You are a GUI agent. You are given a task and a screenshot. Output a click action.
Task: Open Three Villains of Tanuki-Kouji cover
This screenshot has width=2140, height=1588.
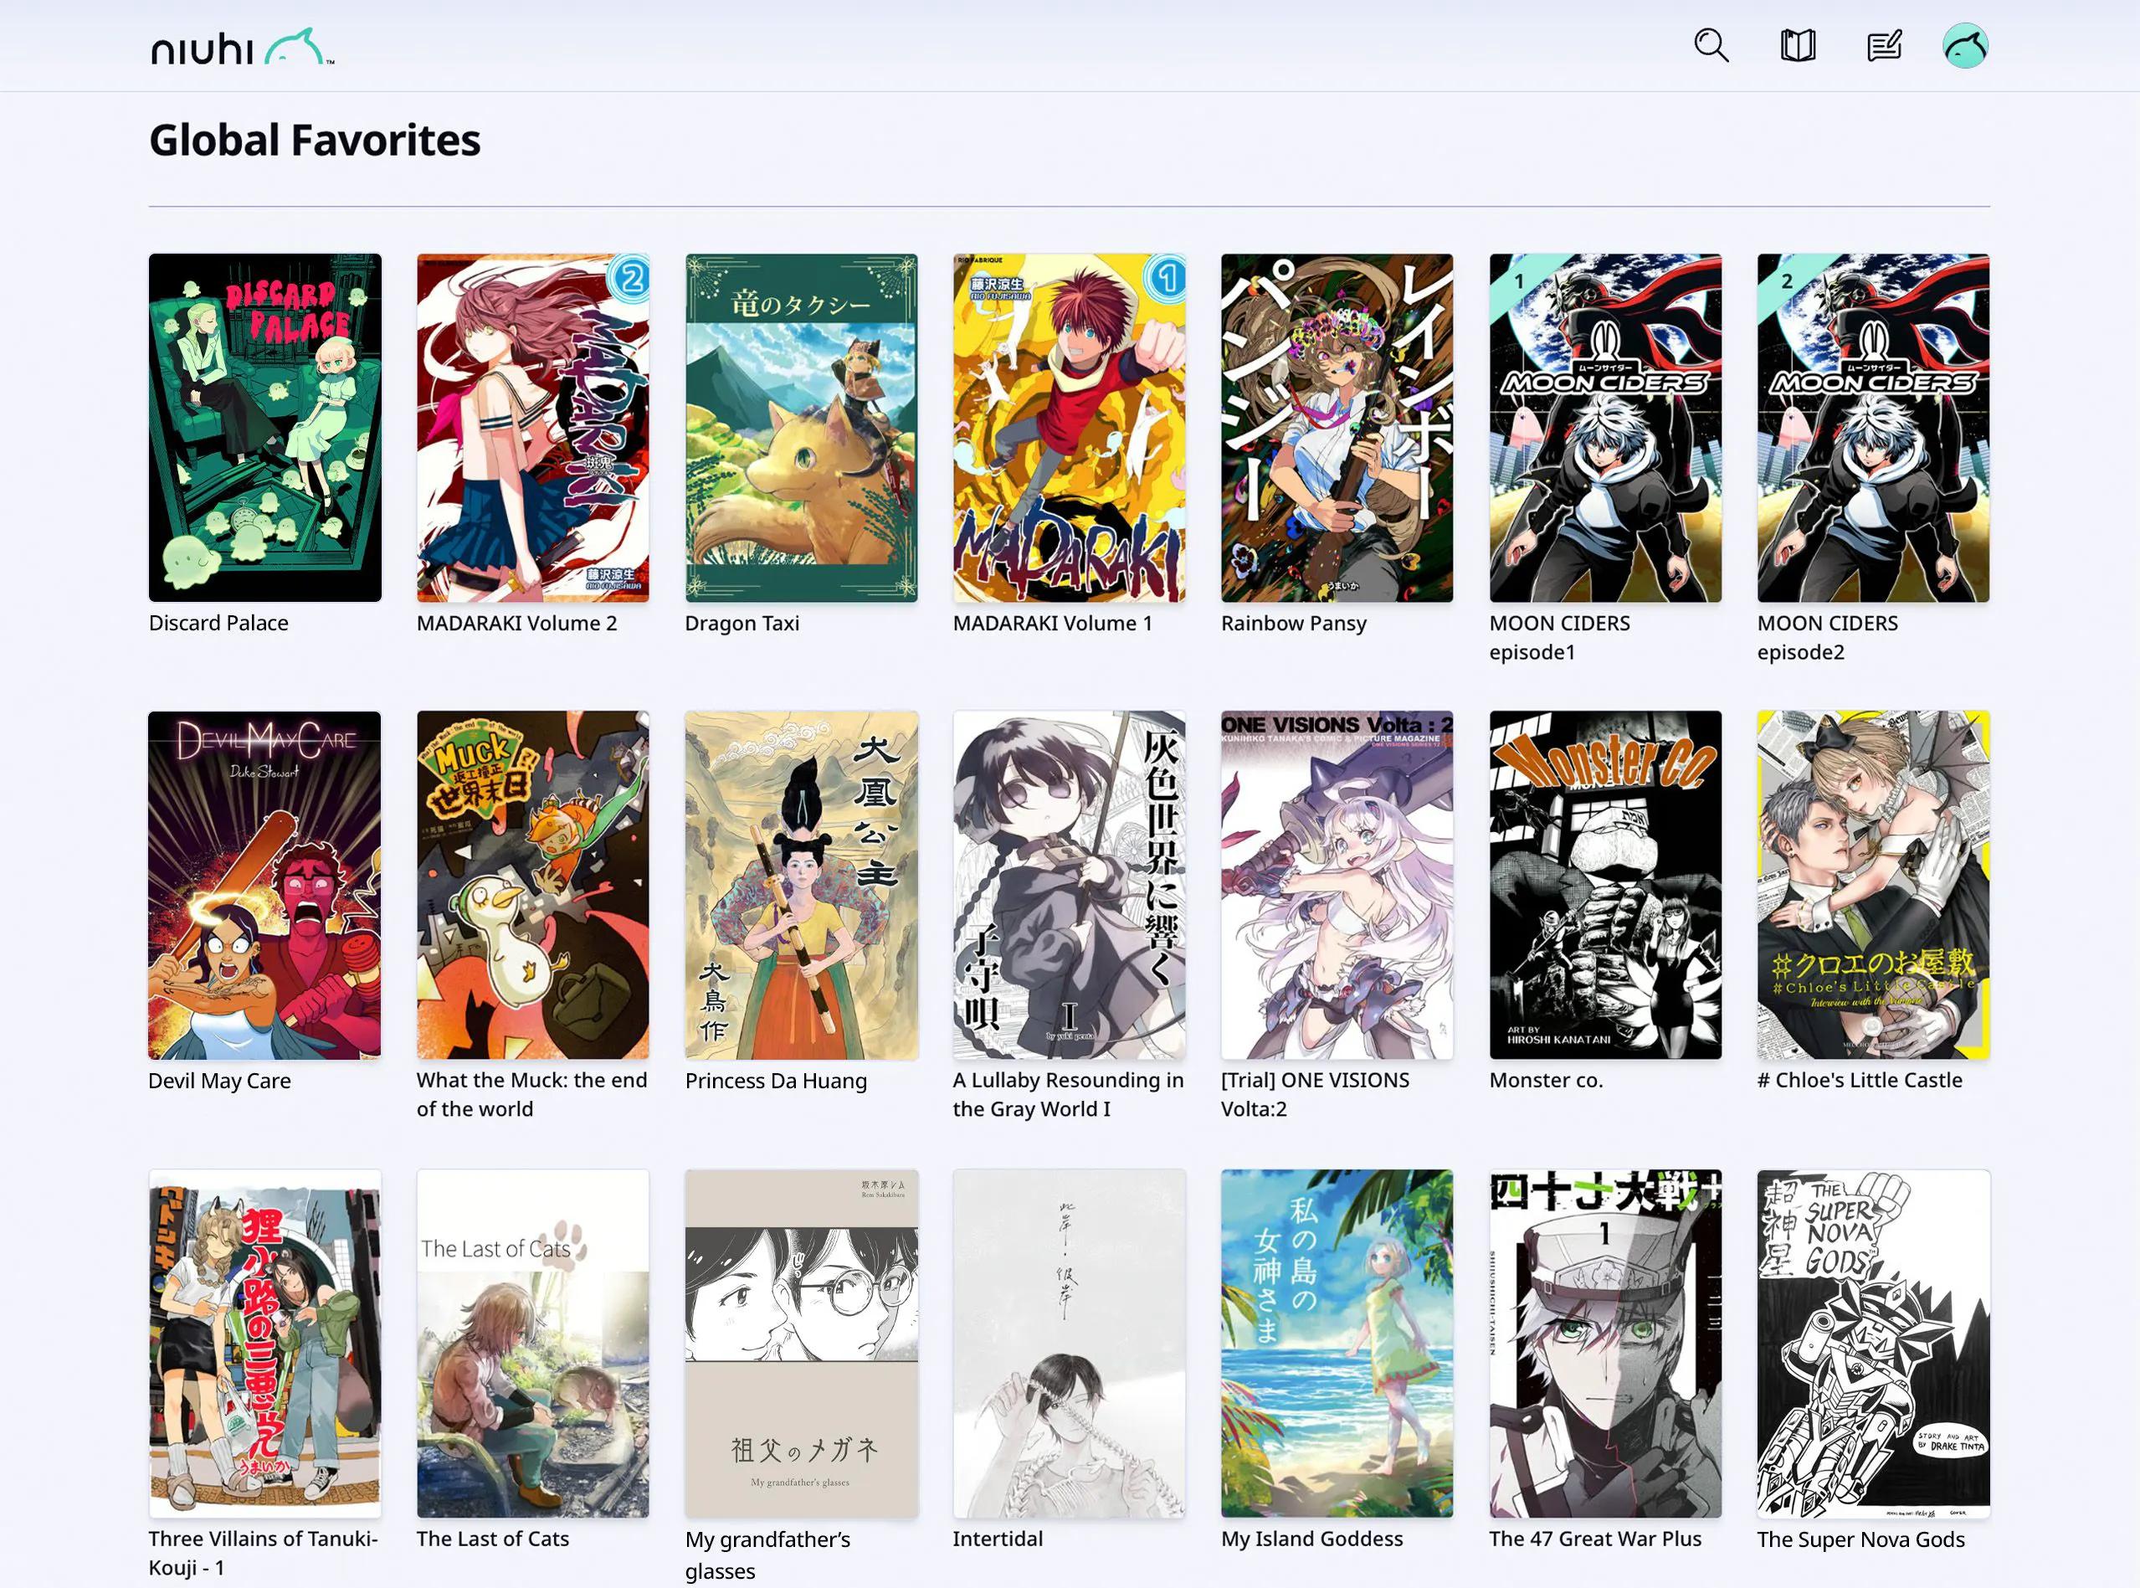coord(265,1344)
